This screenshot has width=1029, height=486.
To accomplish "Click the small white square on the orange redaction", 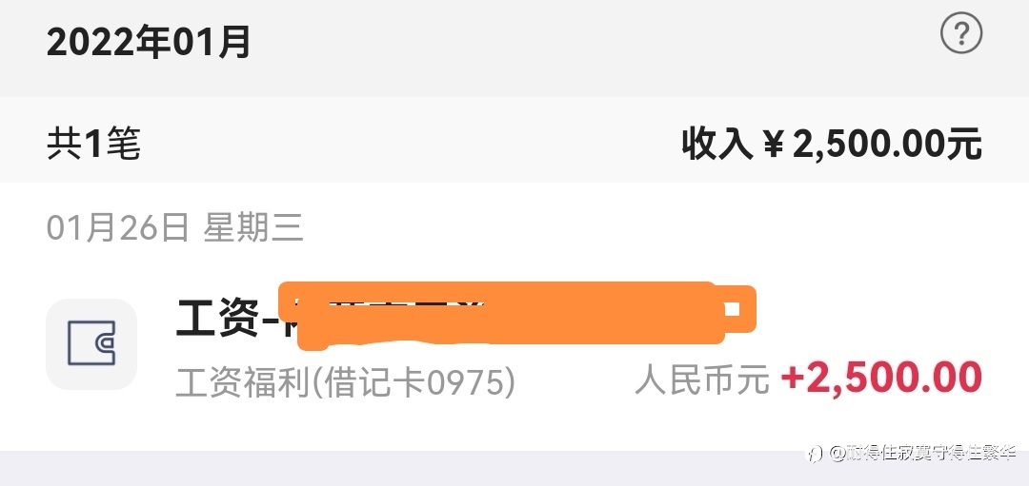I will [x=733, y=308].
